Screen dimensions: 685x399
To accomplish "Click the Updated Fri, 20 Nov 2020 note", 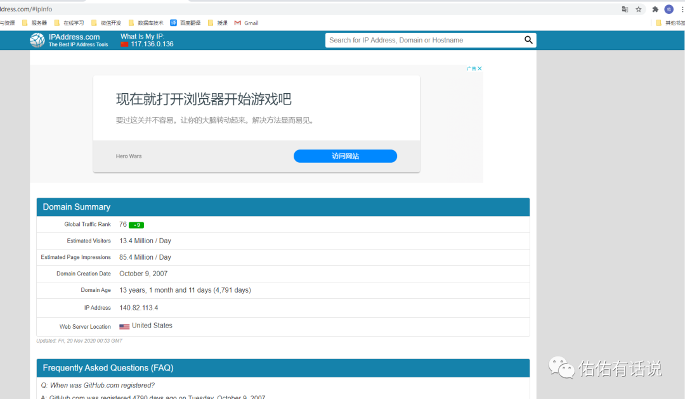I will point(79,341).
